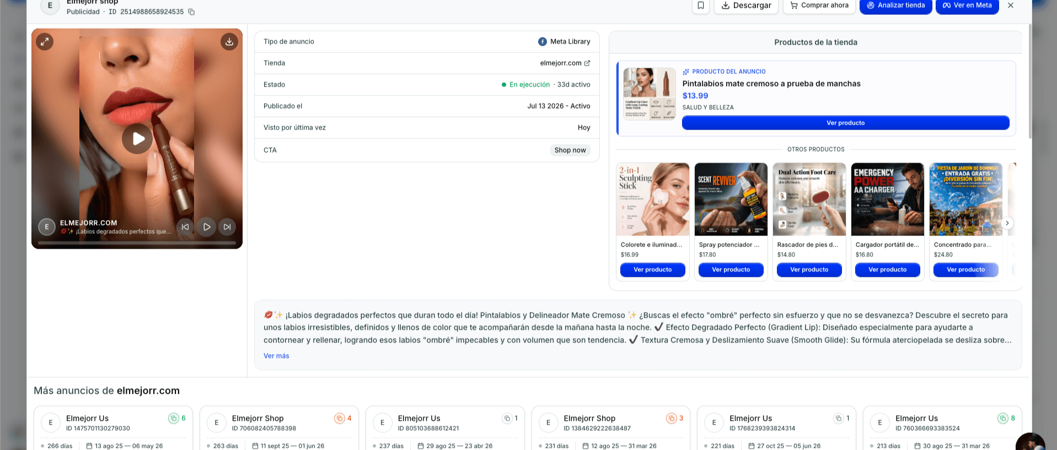
Task: Click the sparkle icon beside Producto del anuncio
Action: point(686,72)
